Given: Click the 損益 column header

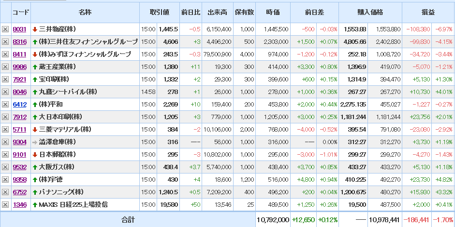Looking at the screenshot, I should pos(428,12).
